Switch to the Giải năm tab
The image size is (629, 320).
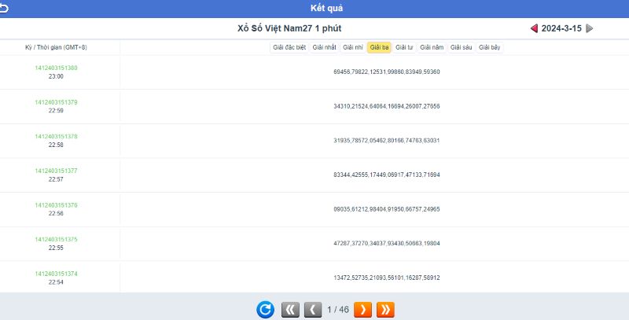click(x=432, y=47)
